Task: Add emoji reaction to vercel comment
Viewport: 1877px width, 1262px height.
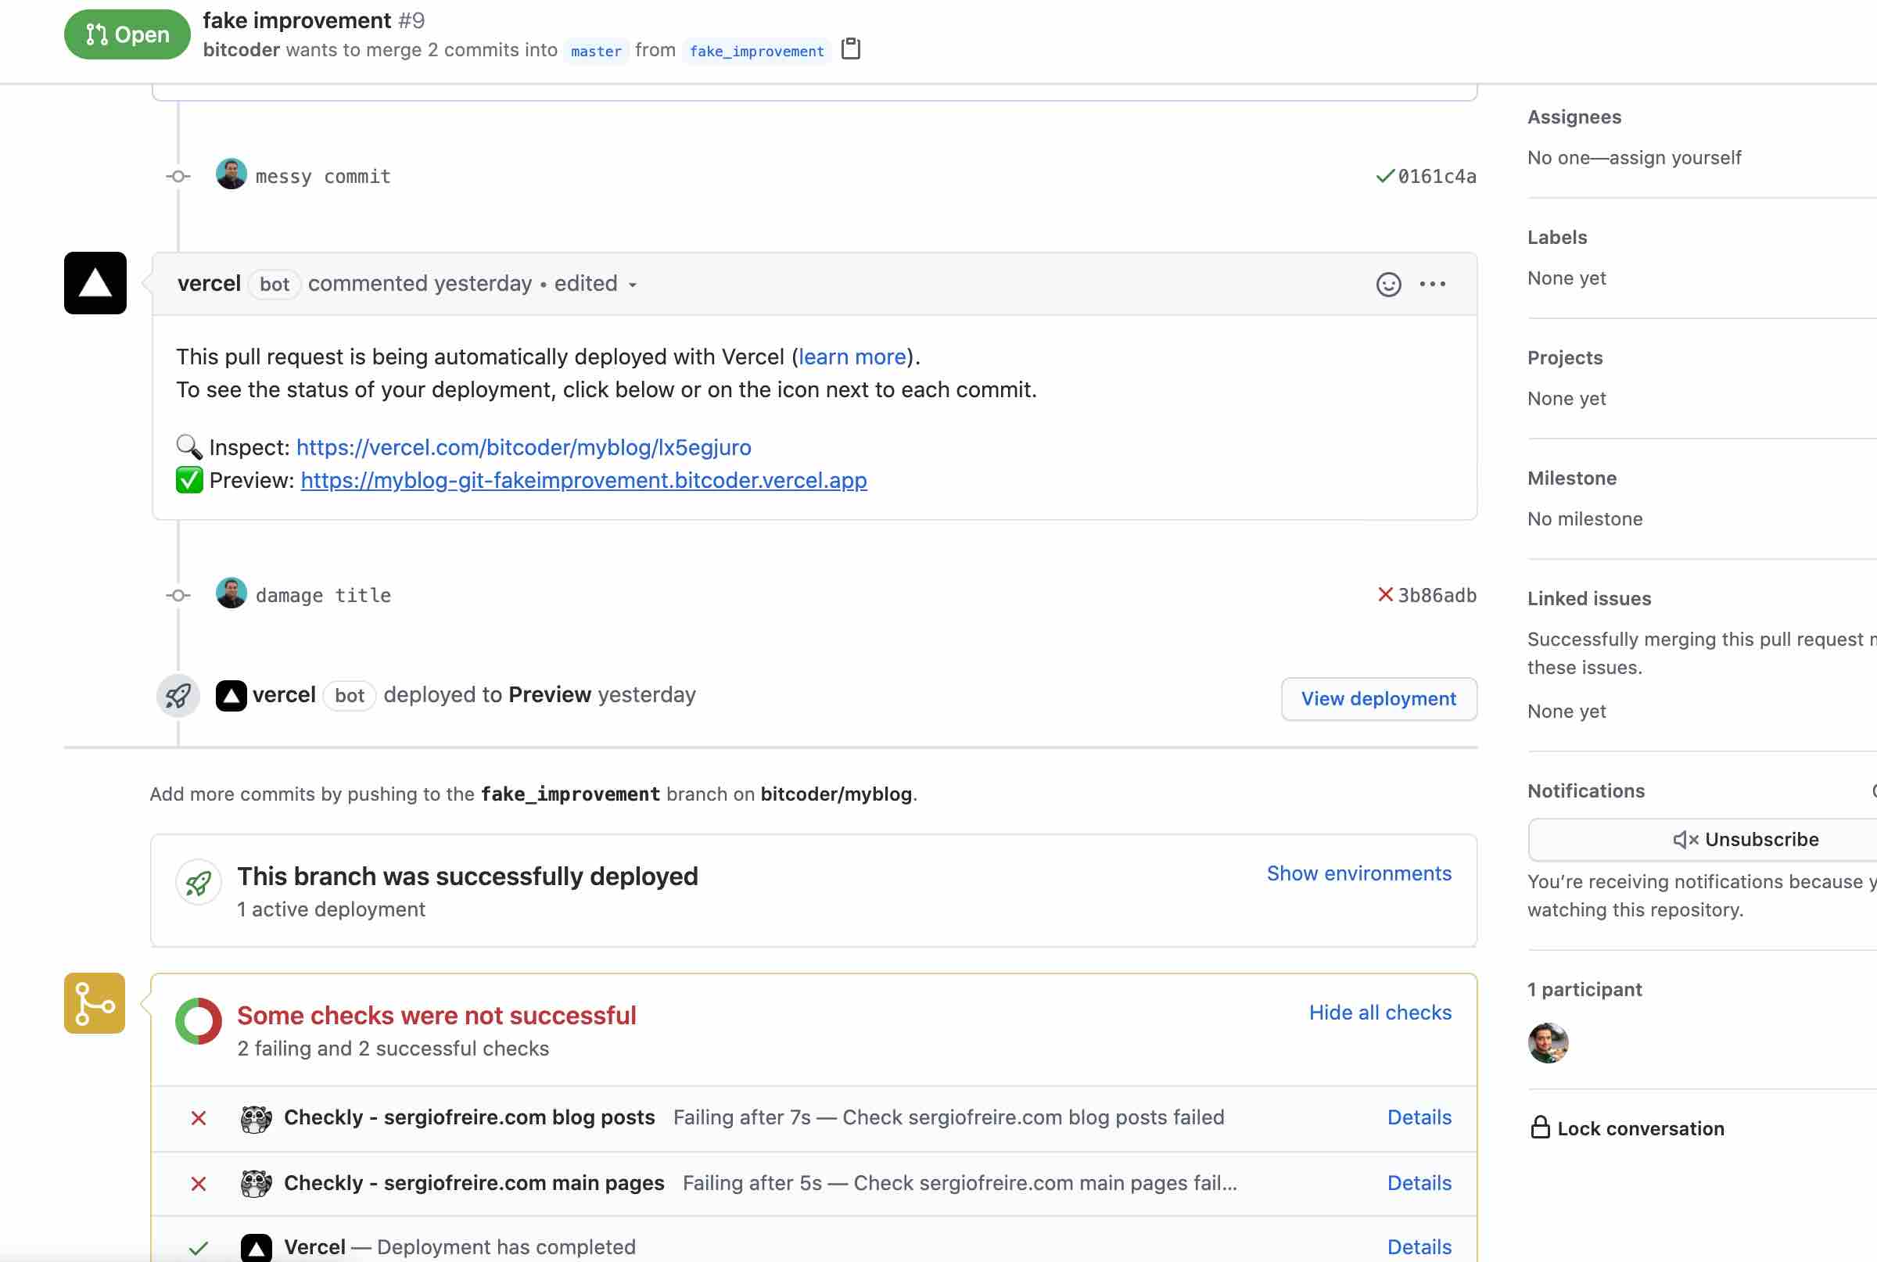Action: (x=1388, y=284)
